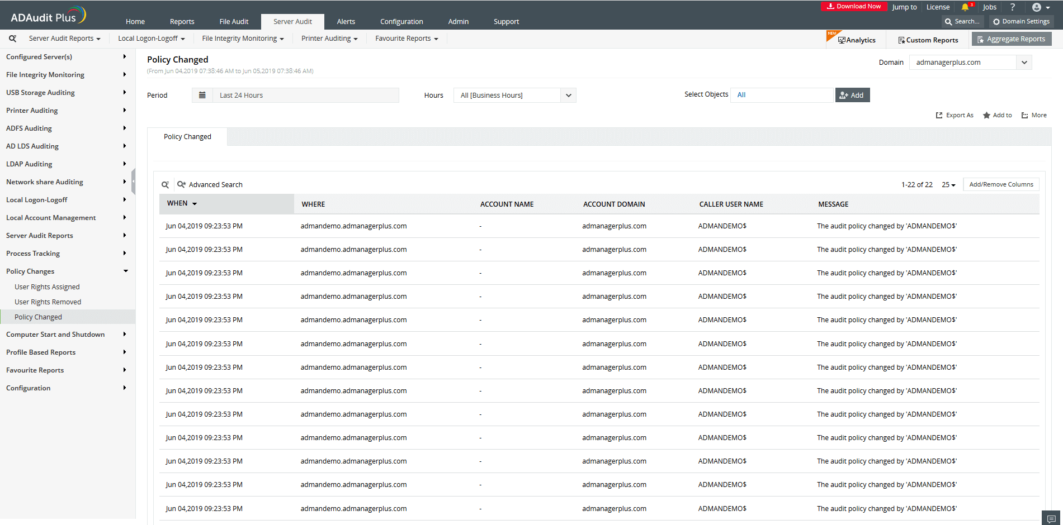Open the help question mark icon
1063x525 pixels.
1012,7
